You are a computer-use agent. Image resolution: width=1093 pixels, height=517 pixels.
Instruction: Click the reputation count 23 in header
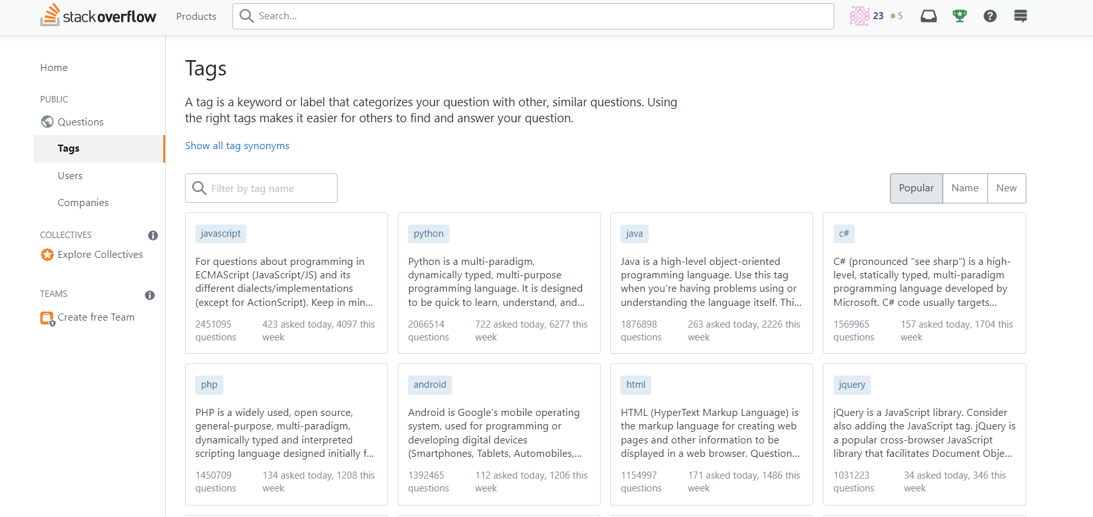click(x=878, y=16)
